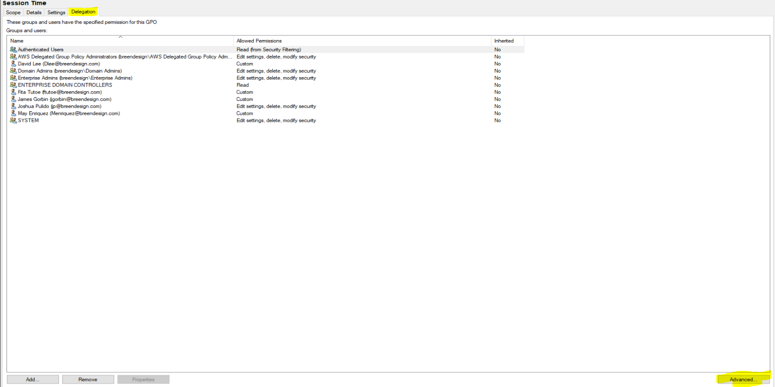Click Inherited 'No' for SYSTEM row
The width and height of the screenshot is (775, 387).
497,120
